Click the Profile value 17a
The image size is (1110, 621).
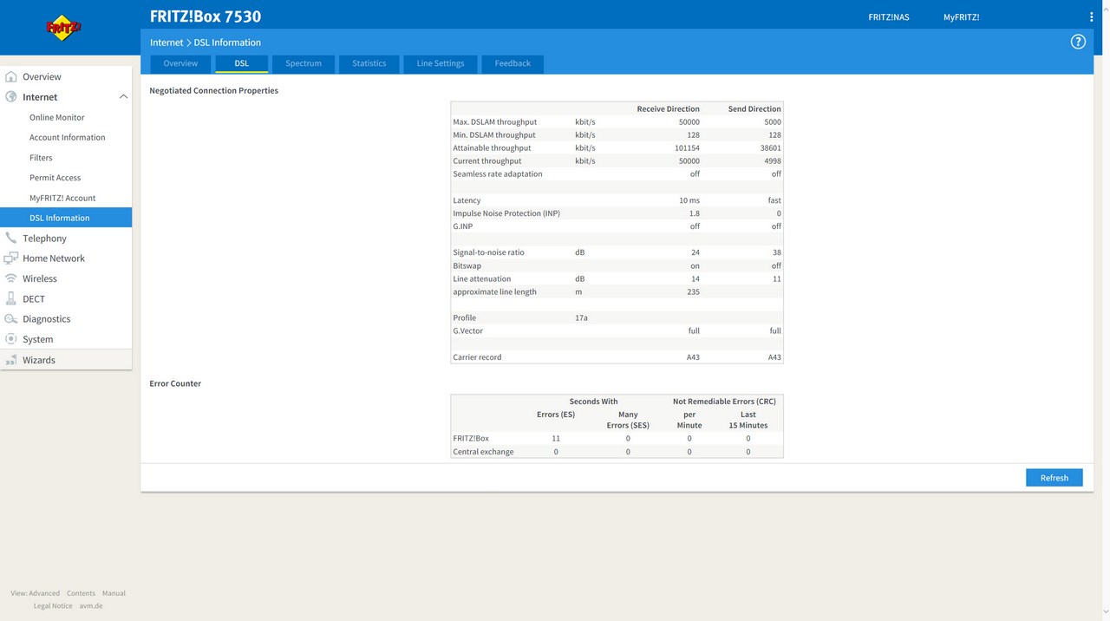[x=581, y=318]
